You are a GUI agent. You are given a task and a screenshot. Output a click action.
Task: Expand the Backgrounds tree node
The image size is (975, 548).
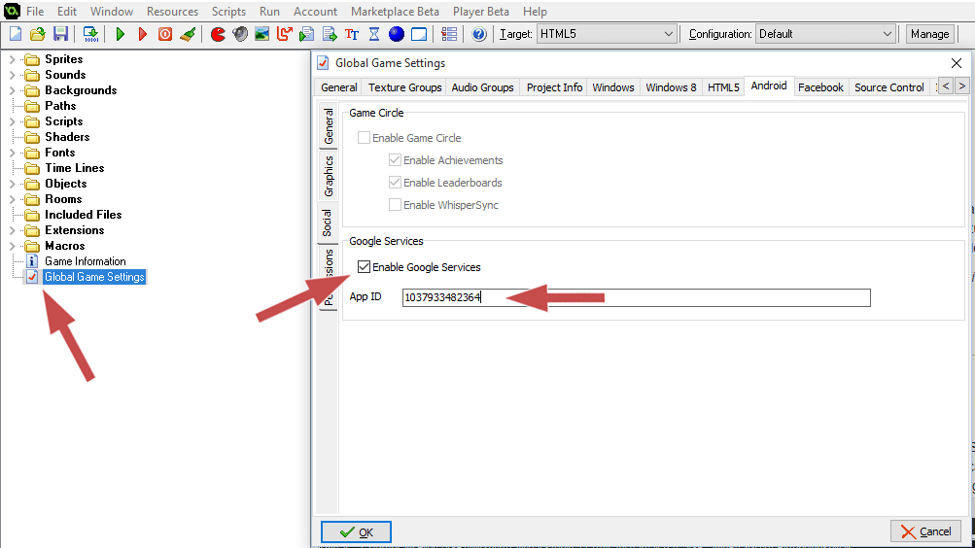(x=12, y=90)
